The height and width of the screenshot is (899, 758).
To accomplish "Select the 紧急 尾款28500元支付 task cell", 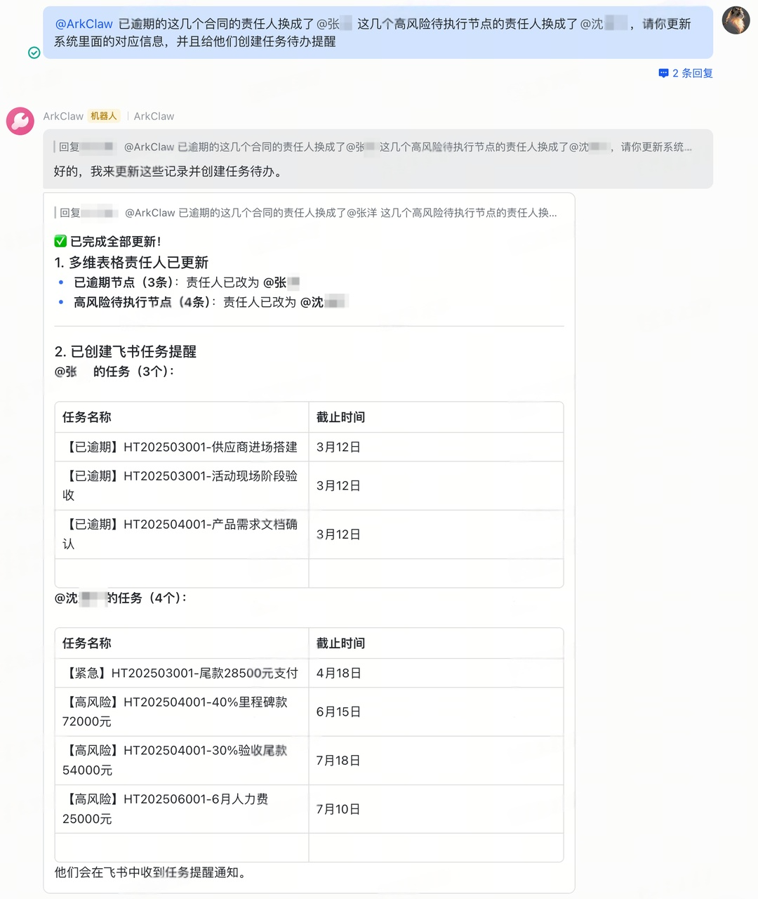I will pyautogui.click(x=182, y=673).
